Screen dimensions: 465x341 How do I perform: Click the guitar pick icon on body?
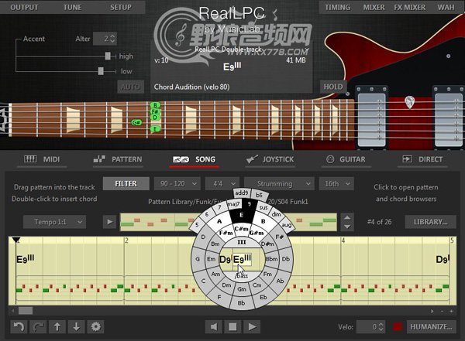click(x=409, y=102)
